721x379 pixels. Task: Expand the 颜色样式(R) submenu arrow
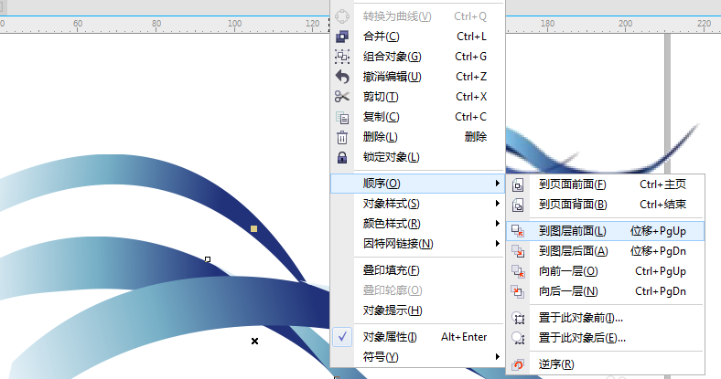pos(498,224)
